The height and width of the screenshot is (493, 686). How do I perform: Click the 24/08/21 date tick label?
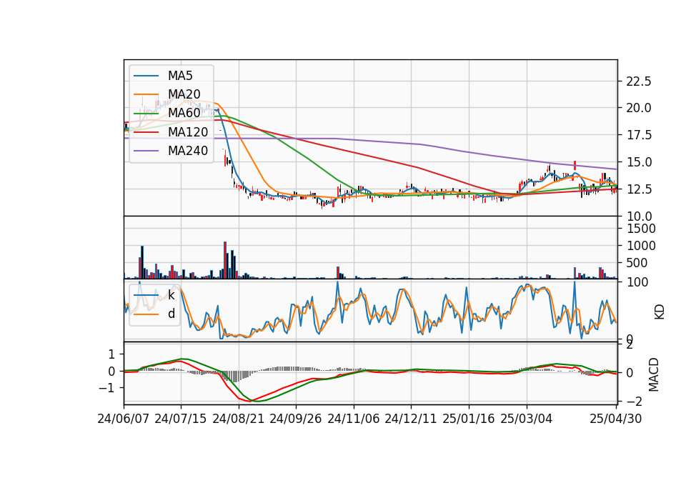239,419
